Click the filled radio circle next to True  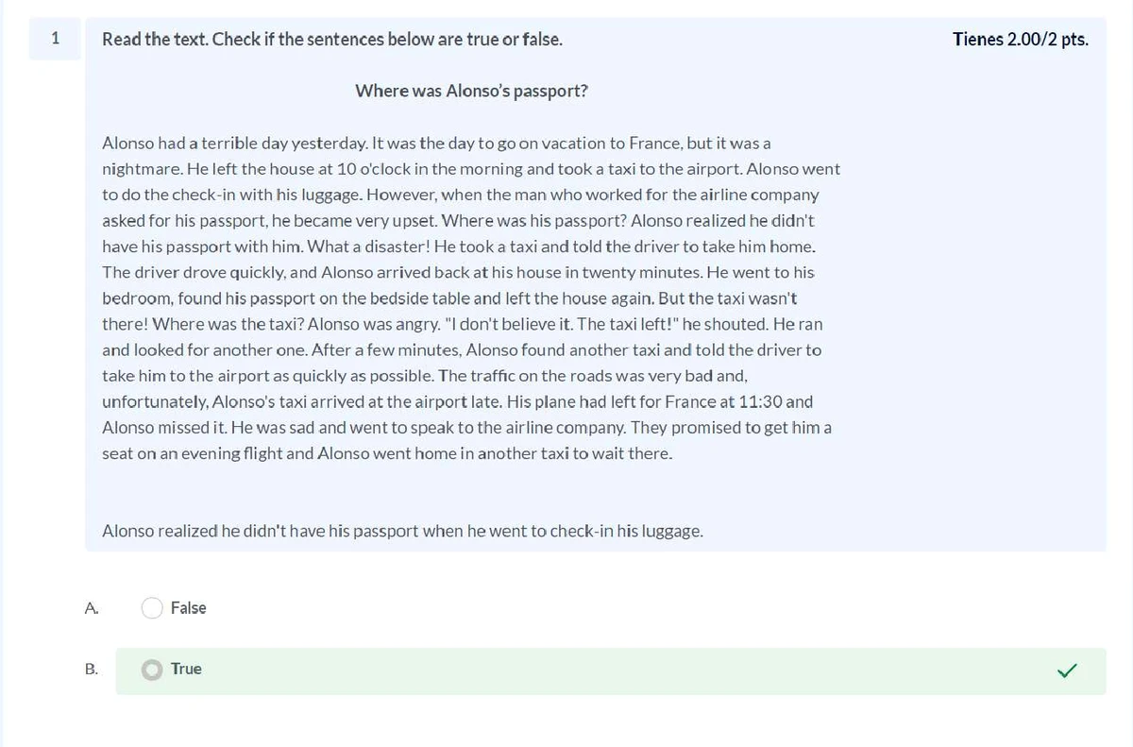(x=152, y=670)
